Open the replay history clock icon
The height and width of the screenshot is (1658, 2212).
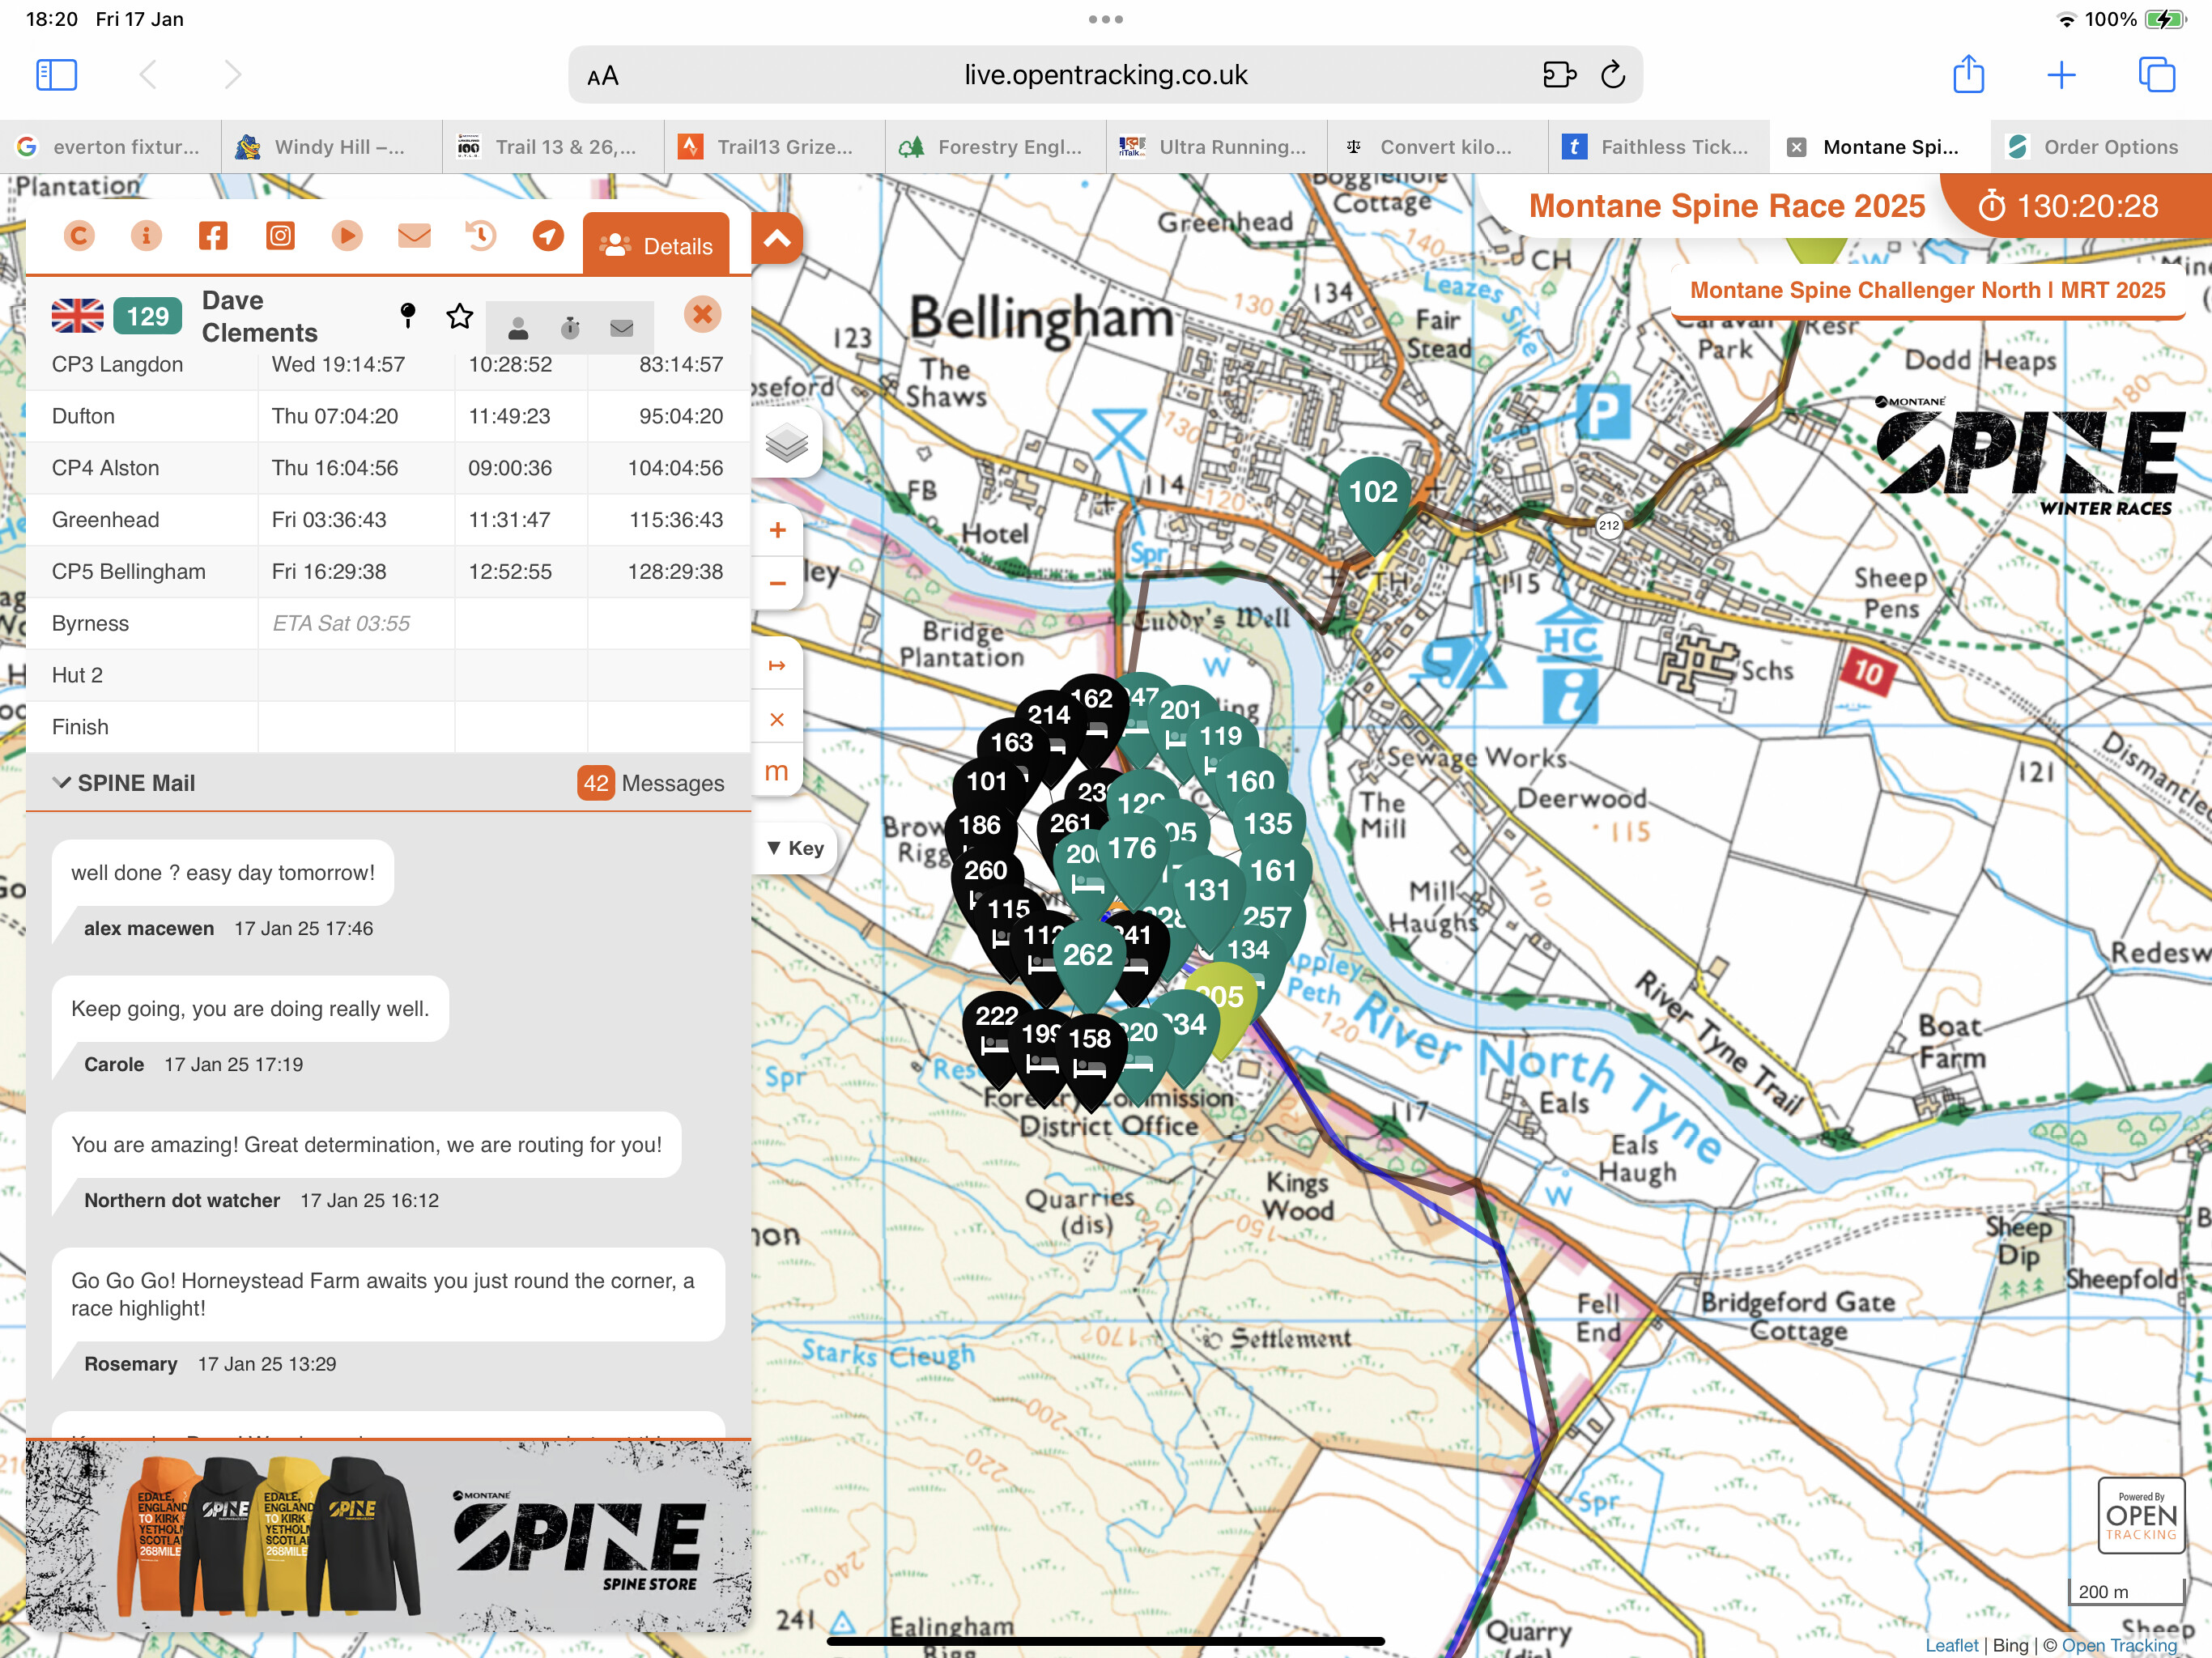(x=481, y=235)
